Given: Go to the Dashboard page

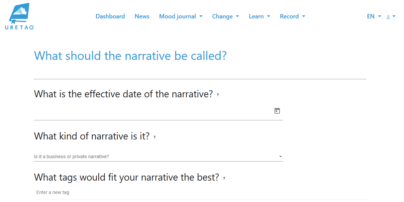Looking at the screenshot, I should (x=110, y=16).
